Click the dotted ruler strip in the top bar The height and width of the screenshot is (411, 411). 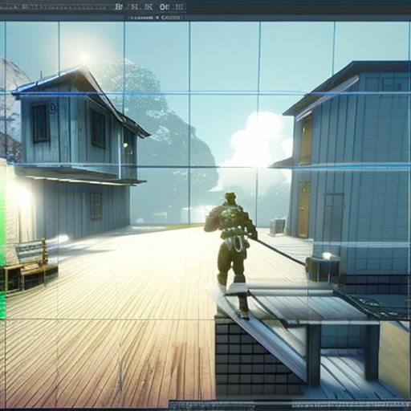[x=58, y=6]
